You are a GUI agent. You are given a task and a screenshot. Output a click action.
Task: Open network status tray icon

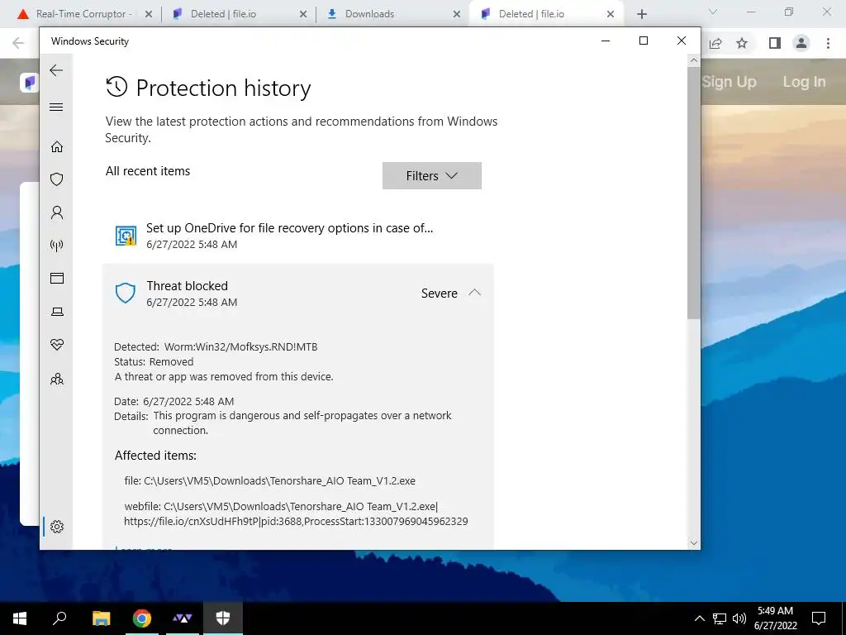(x=720, y=618)
